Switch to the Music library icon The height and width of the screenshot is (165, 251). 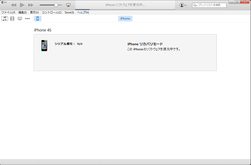tap(5, 18)
